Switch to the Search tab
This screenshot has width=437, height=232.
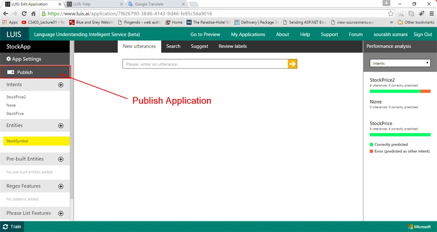pyautogui.click(x=173, y=46)
